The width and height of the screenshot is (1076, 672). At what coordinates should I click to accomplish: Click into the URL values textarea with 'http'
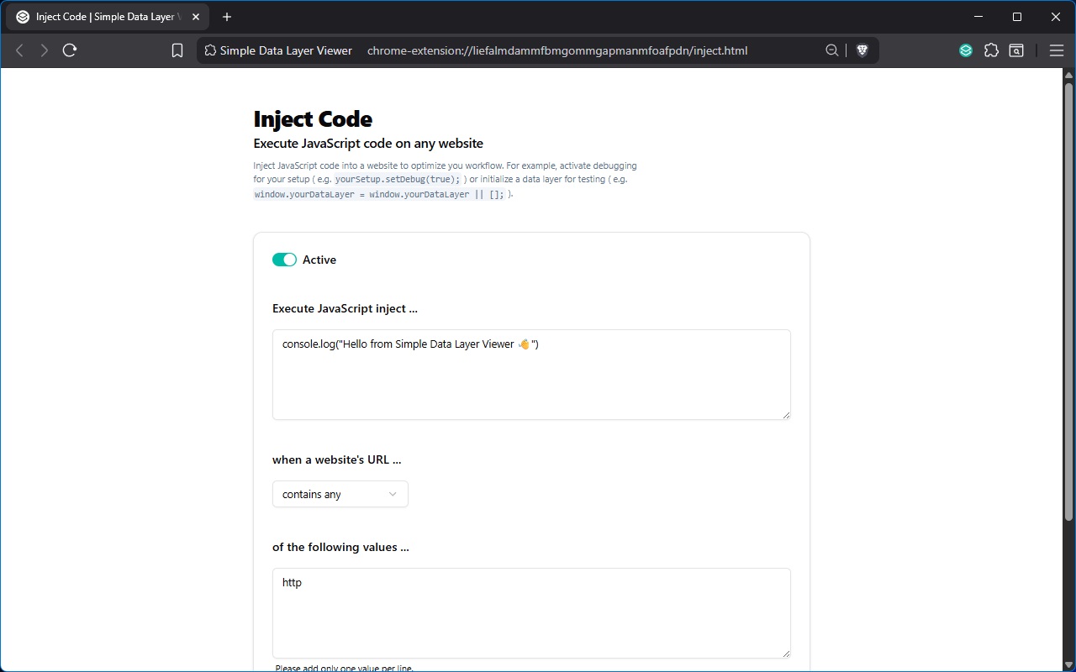(x=531, y=613)
